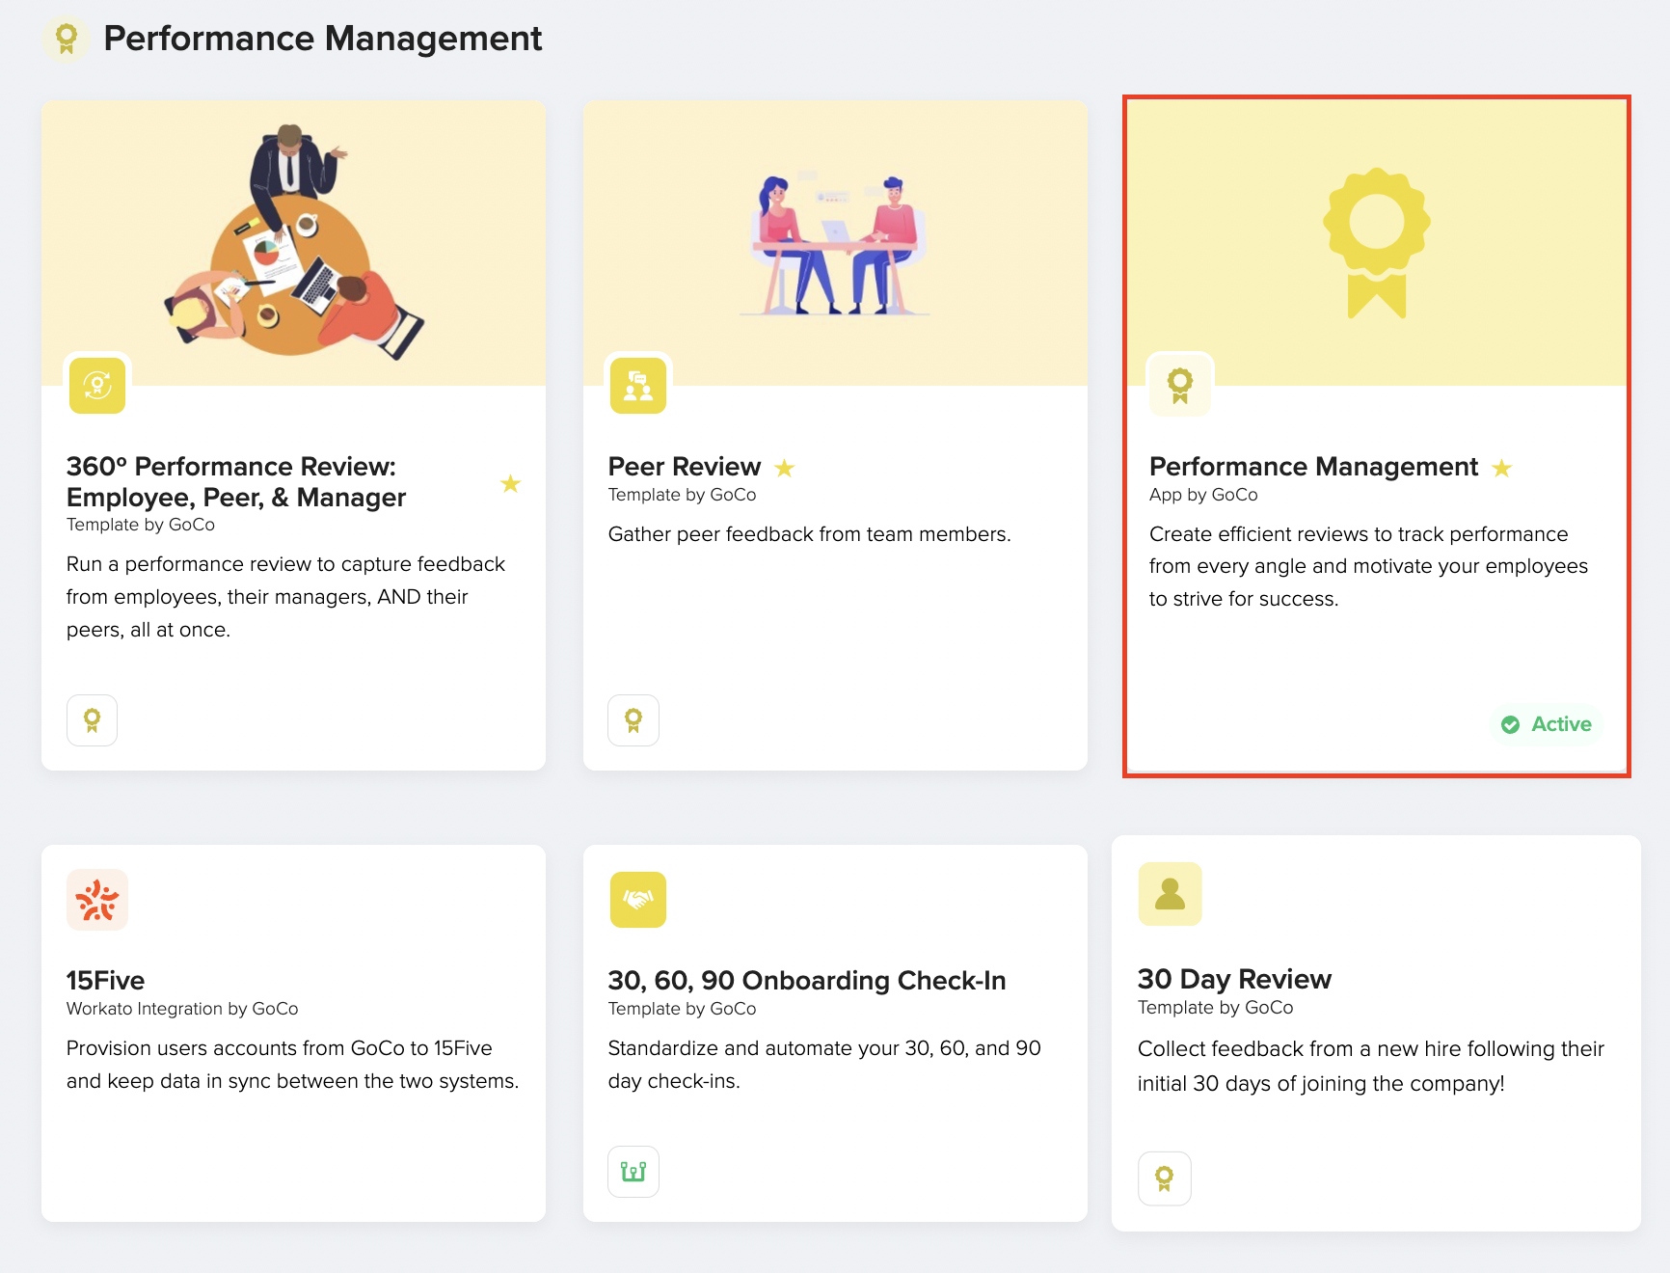Toggle the favorite star on Peer Review
1670x1273 pixels.
(784, 468)
